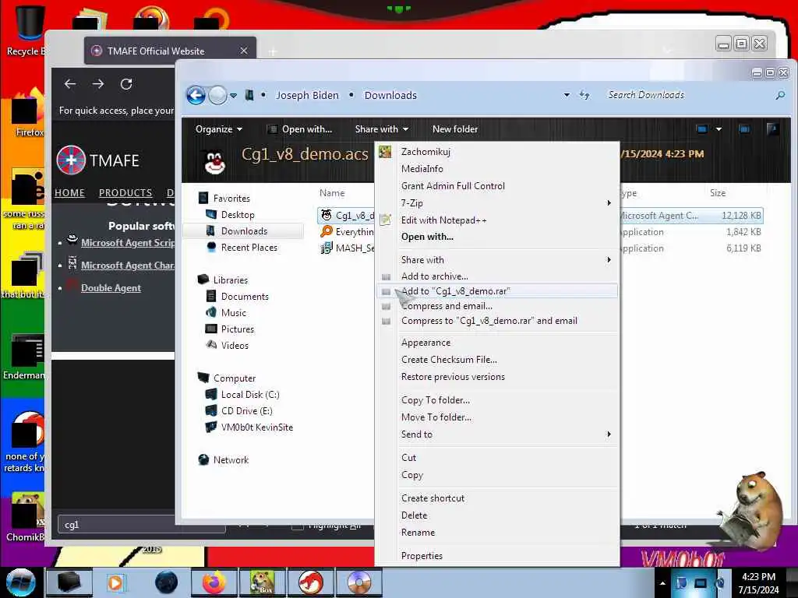
Task: Select Create Checksum File...
Action: [x=497, y=360]
